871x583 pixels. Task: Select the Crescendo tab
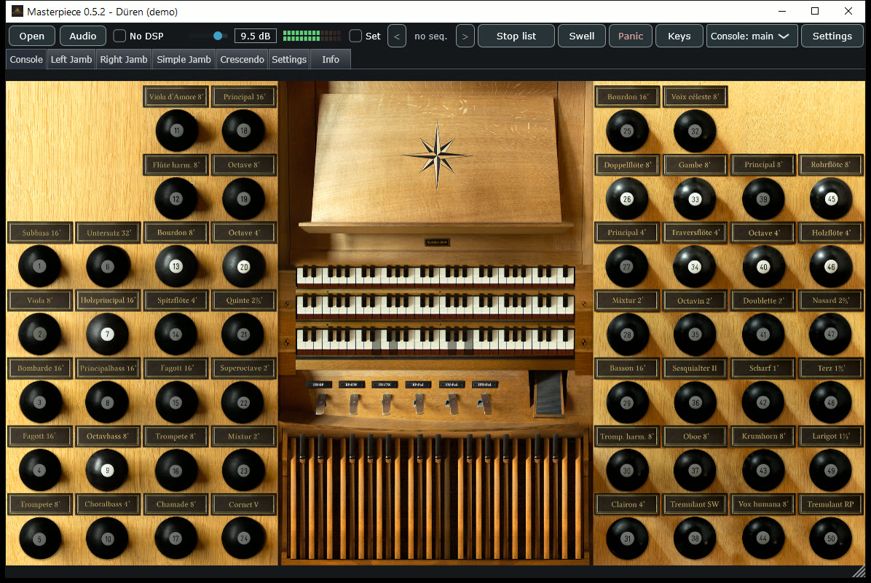[x=243, y=60]
